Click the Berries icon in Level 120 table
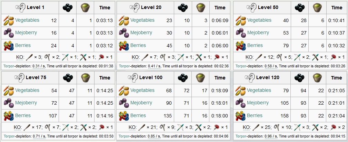 tap(240, 116)
